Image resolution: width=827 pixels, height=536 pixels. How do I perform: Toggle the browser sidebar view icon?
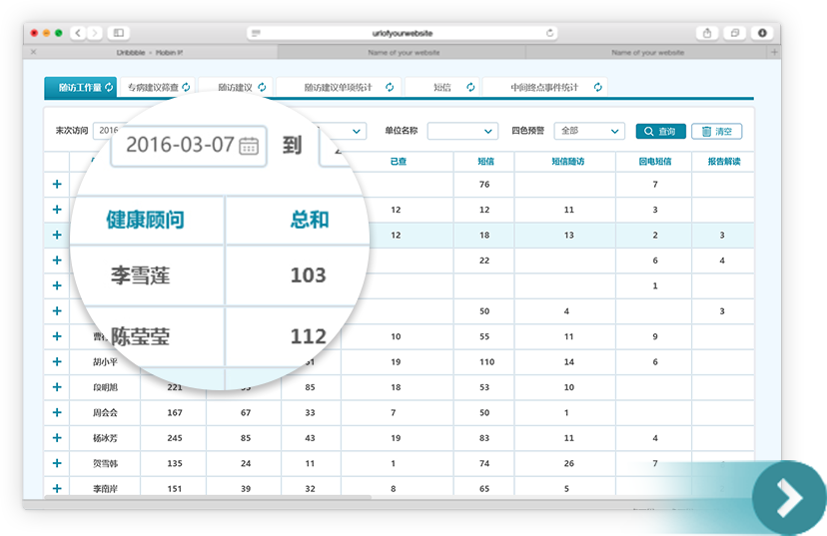pos(119,33)
